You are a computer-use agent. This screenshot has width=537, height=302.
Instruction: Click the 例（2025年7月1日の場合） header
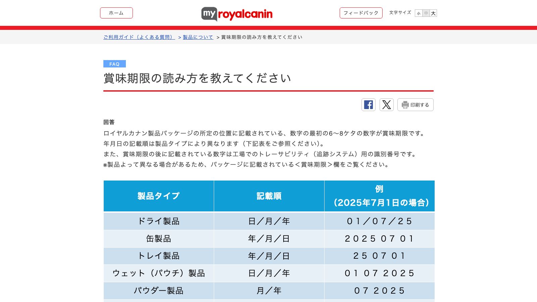click(380, 196)
